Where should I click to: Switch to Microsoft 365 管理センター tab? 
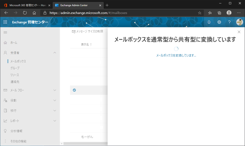pos(27,5)
